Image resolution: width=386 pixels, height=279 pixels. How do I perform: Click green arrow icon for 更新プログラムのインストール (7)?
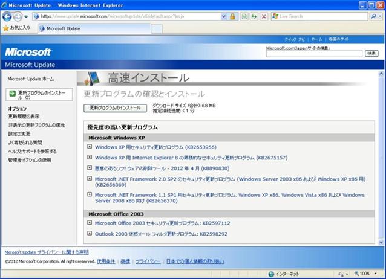pyautogui.click(x=12, y=94)
